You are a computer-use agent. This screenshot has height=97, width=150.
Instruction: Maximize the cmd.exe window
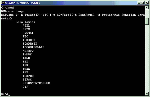tap(143, 3)
